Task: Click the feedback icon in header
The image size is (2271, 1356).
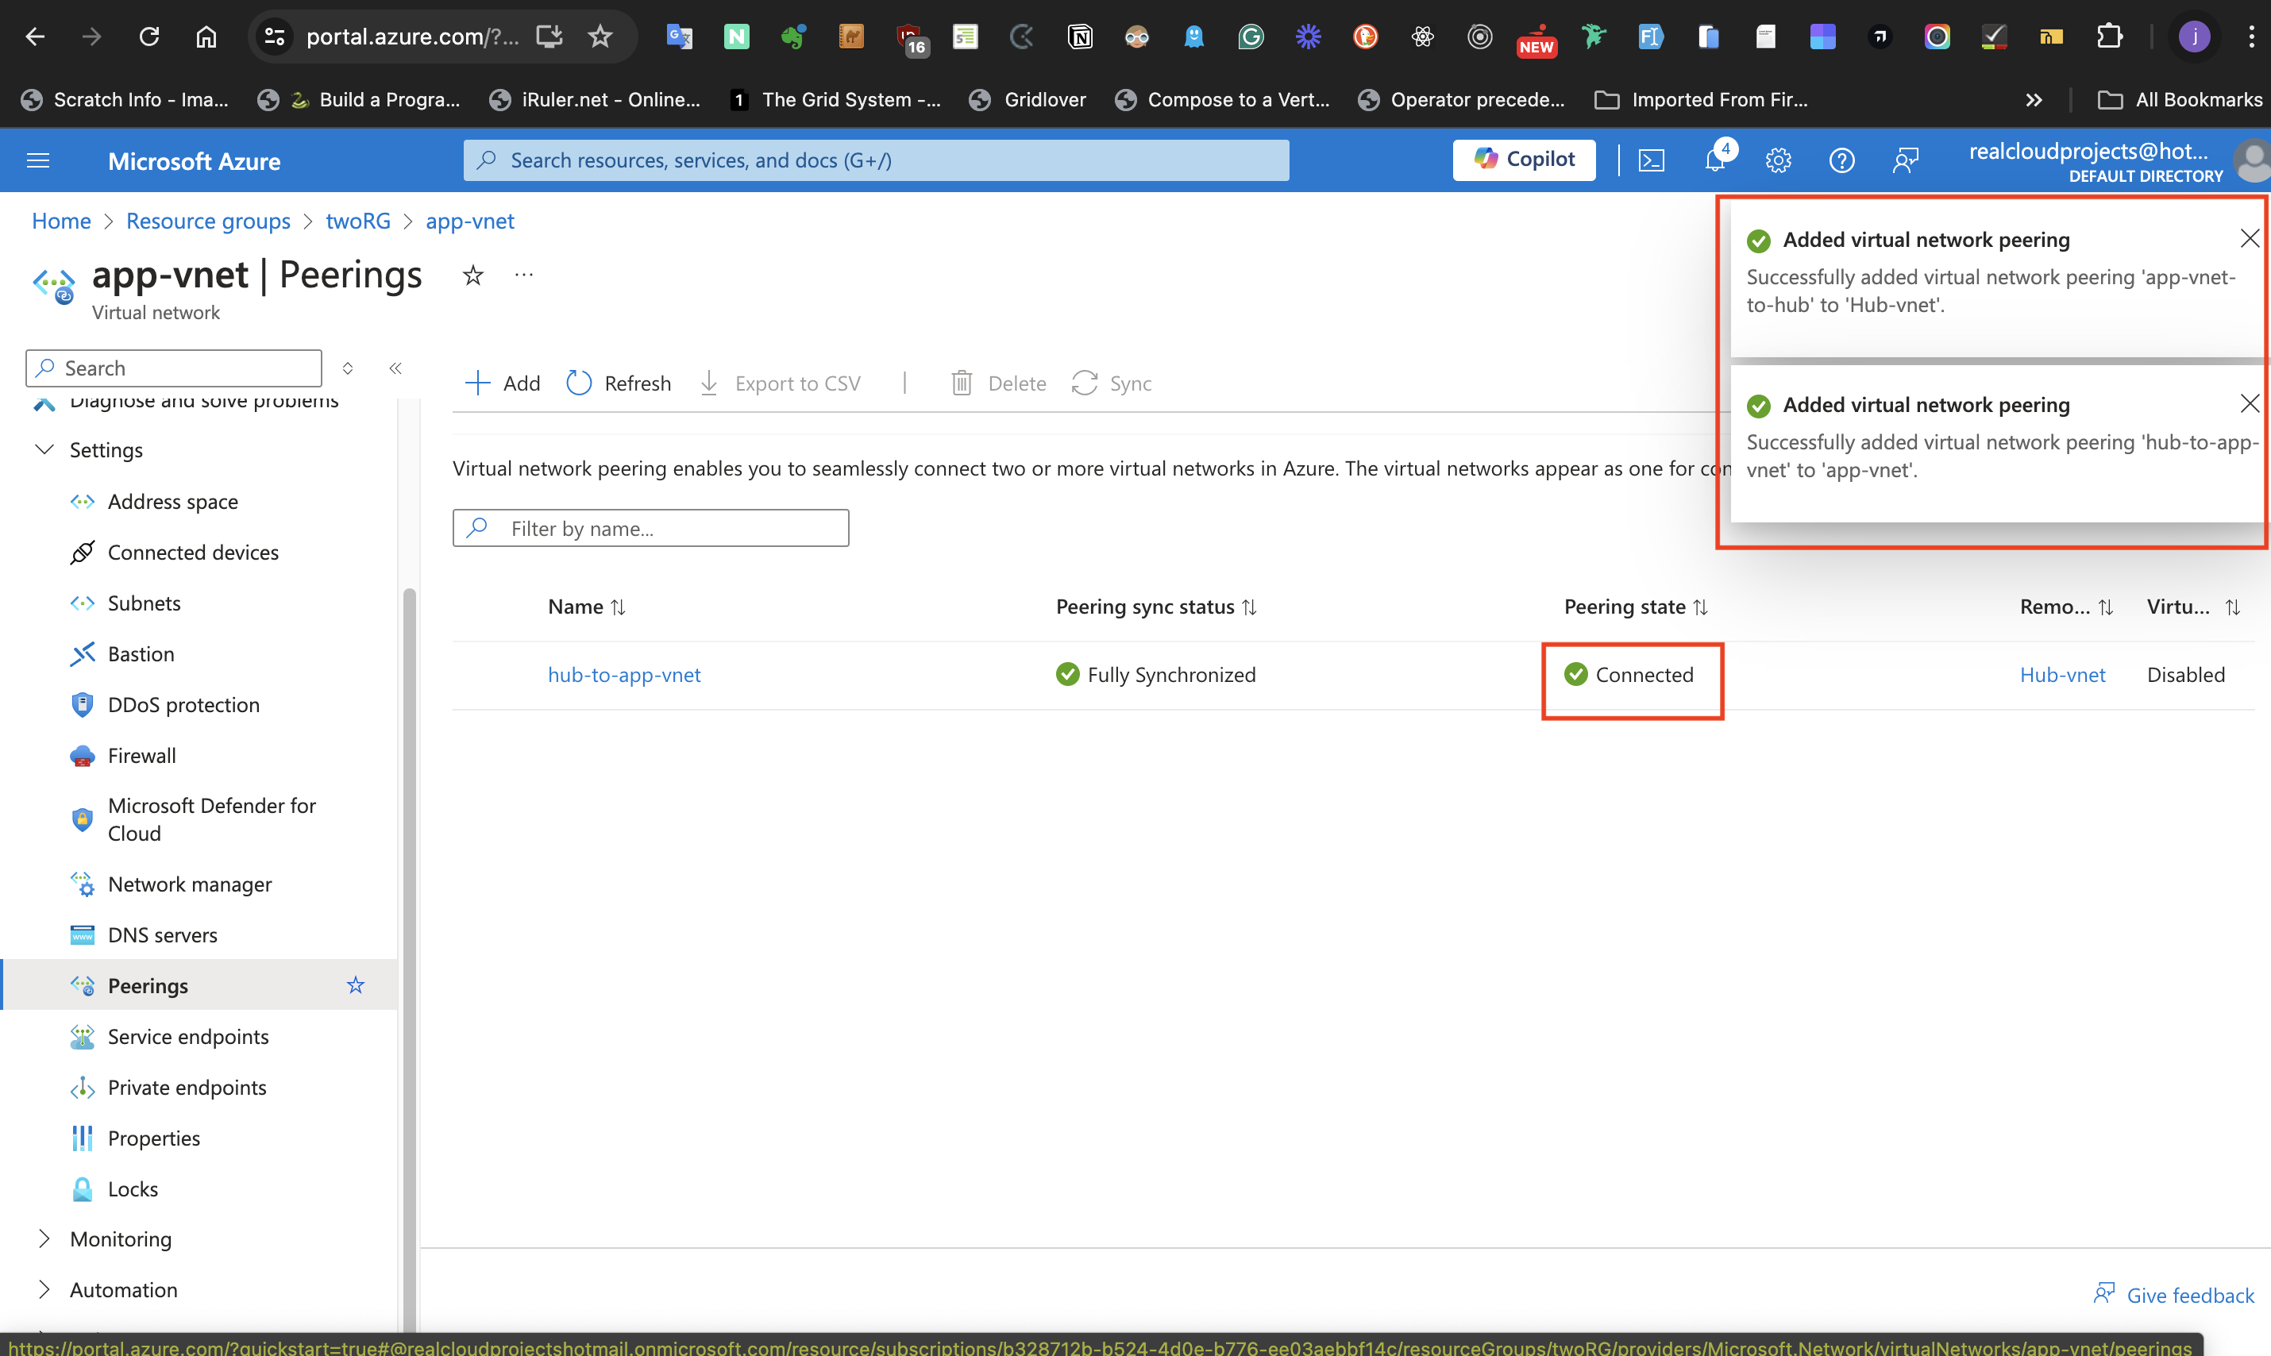Action: 1904,161
